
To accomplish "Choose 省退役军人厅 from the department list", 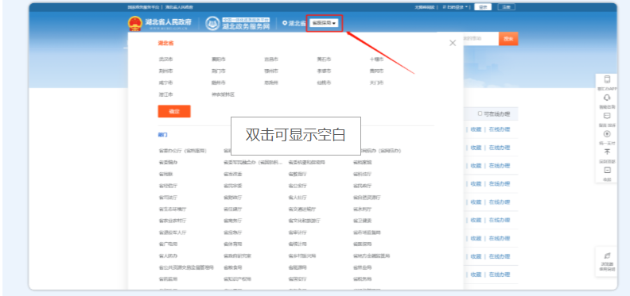I will click(x=173, y=233).
